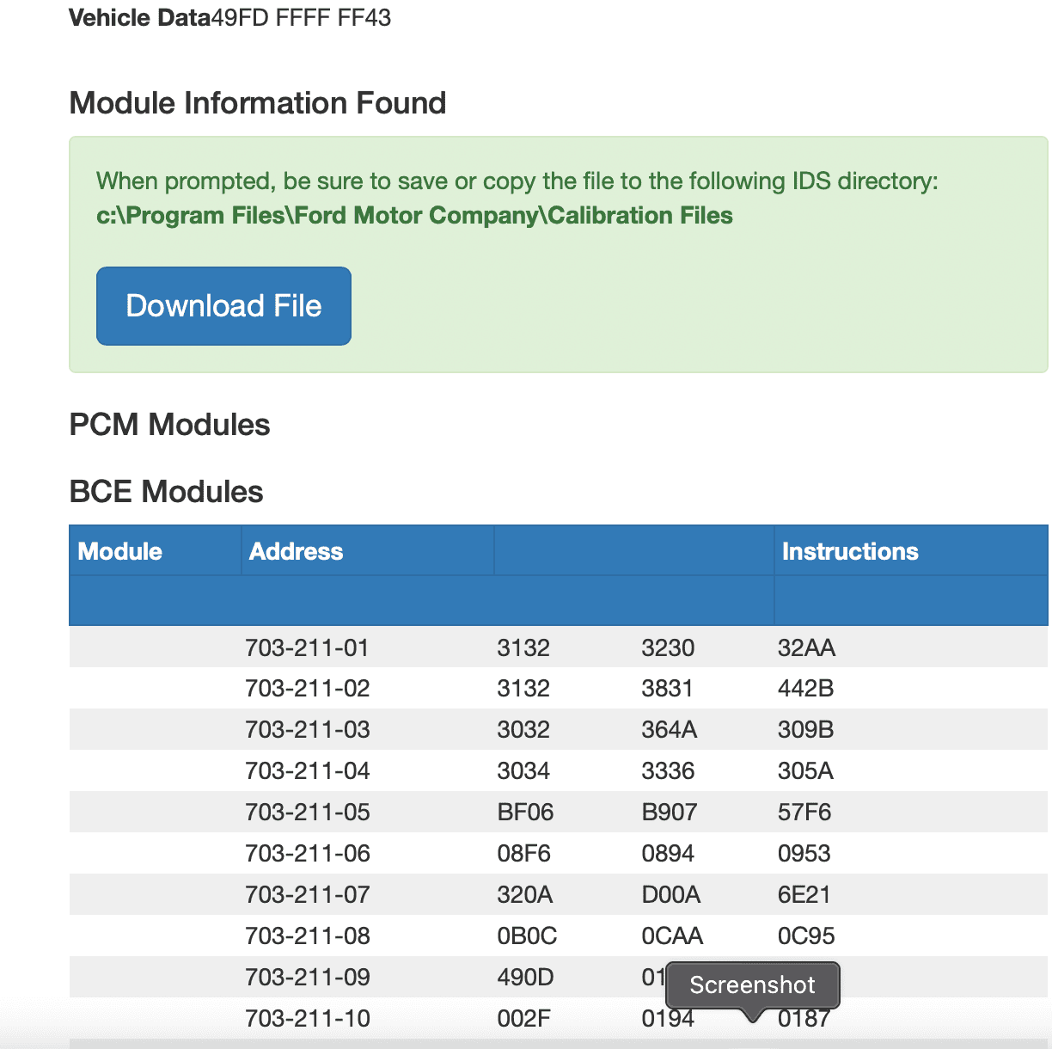The width and height of the screenshot is (1052, 1049).
Task: Select the Module column header
Action: point(120,551)
